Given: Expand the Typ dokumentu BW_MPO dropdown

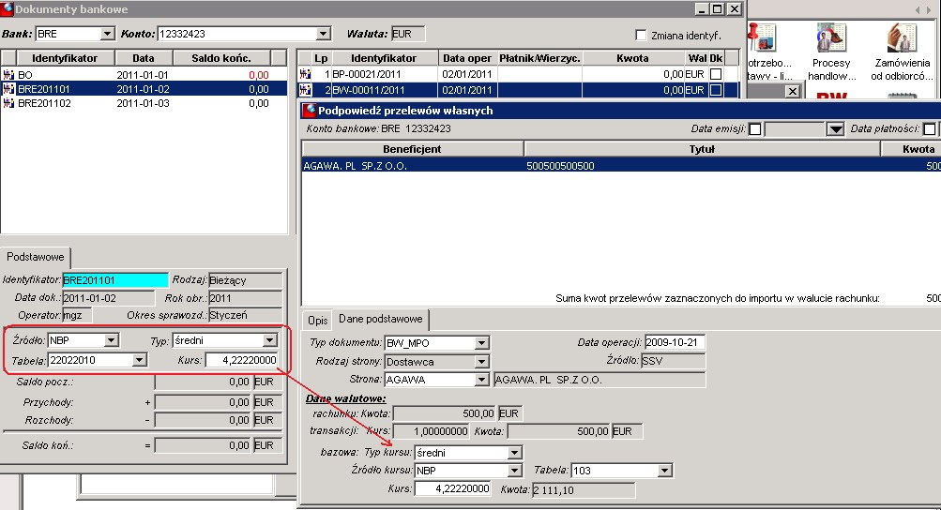Looking at the screenshot, I should (x=481, y=343).
